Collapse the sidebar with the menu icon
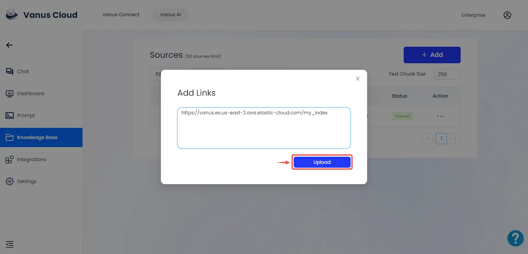The width and height of the screenshot is (528, 254). coord(10,244)
